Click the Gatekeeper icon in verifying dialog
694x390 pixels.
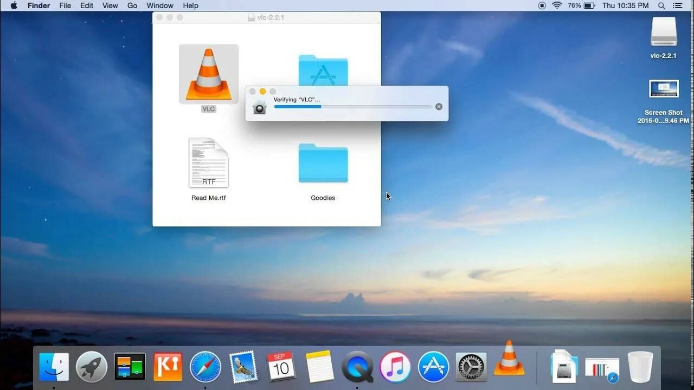(x=260, y=107)
